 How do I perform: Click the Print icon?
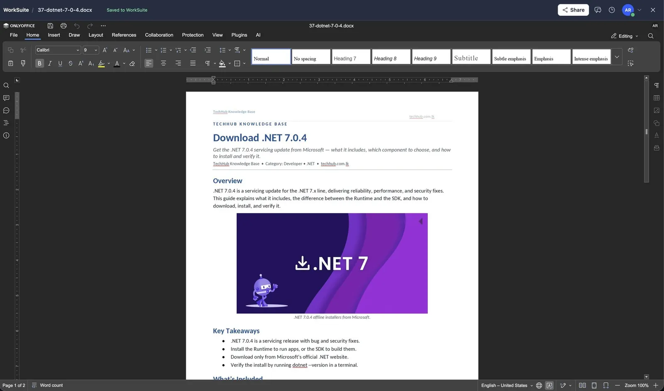click(63, 26)
